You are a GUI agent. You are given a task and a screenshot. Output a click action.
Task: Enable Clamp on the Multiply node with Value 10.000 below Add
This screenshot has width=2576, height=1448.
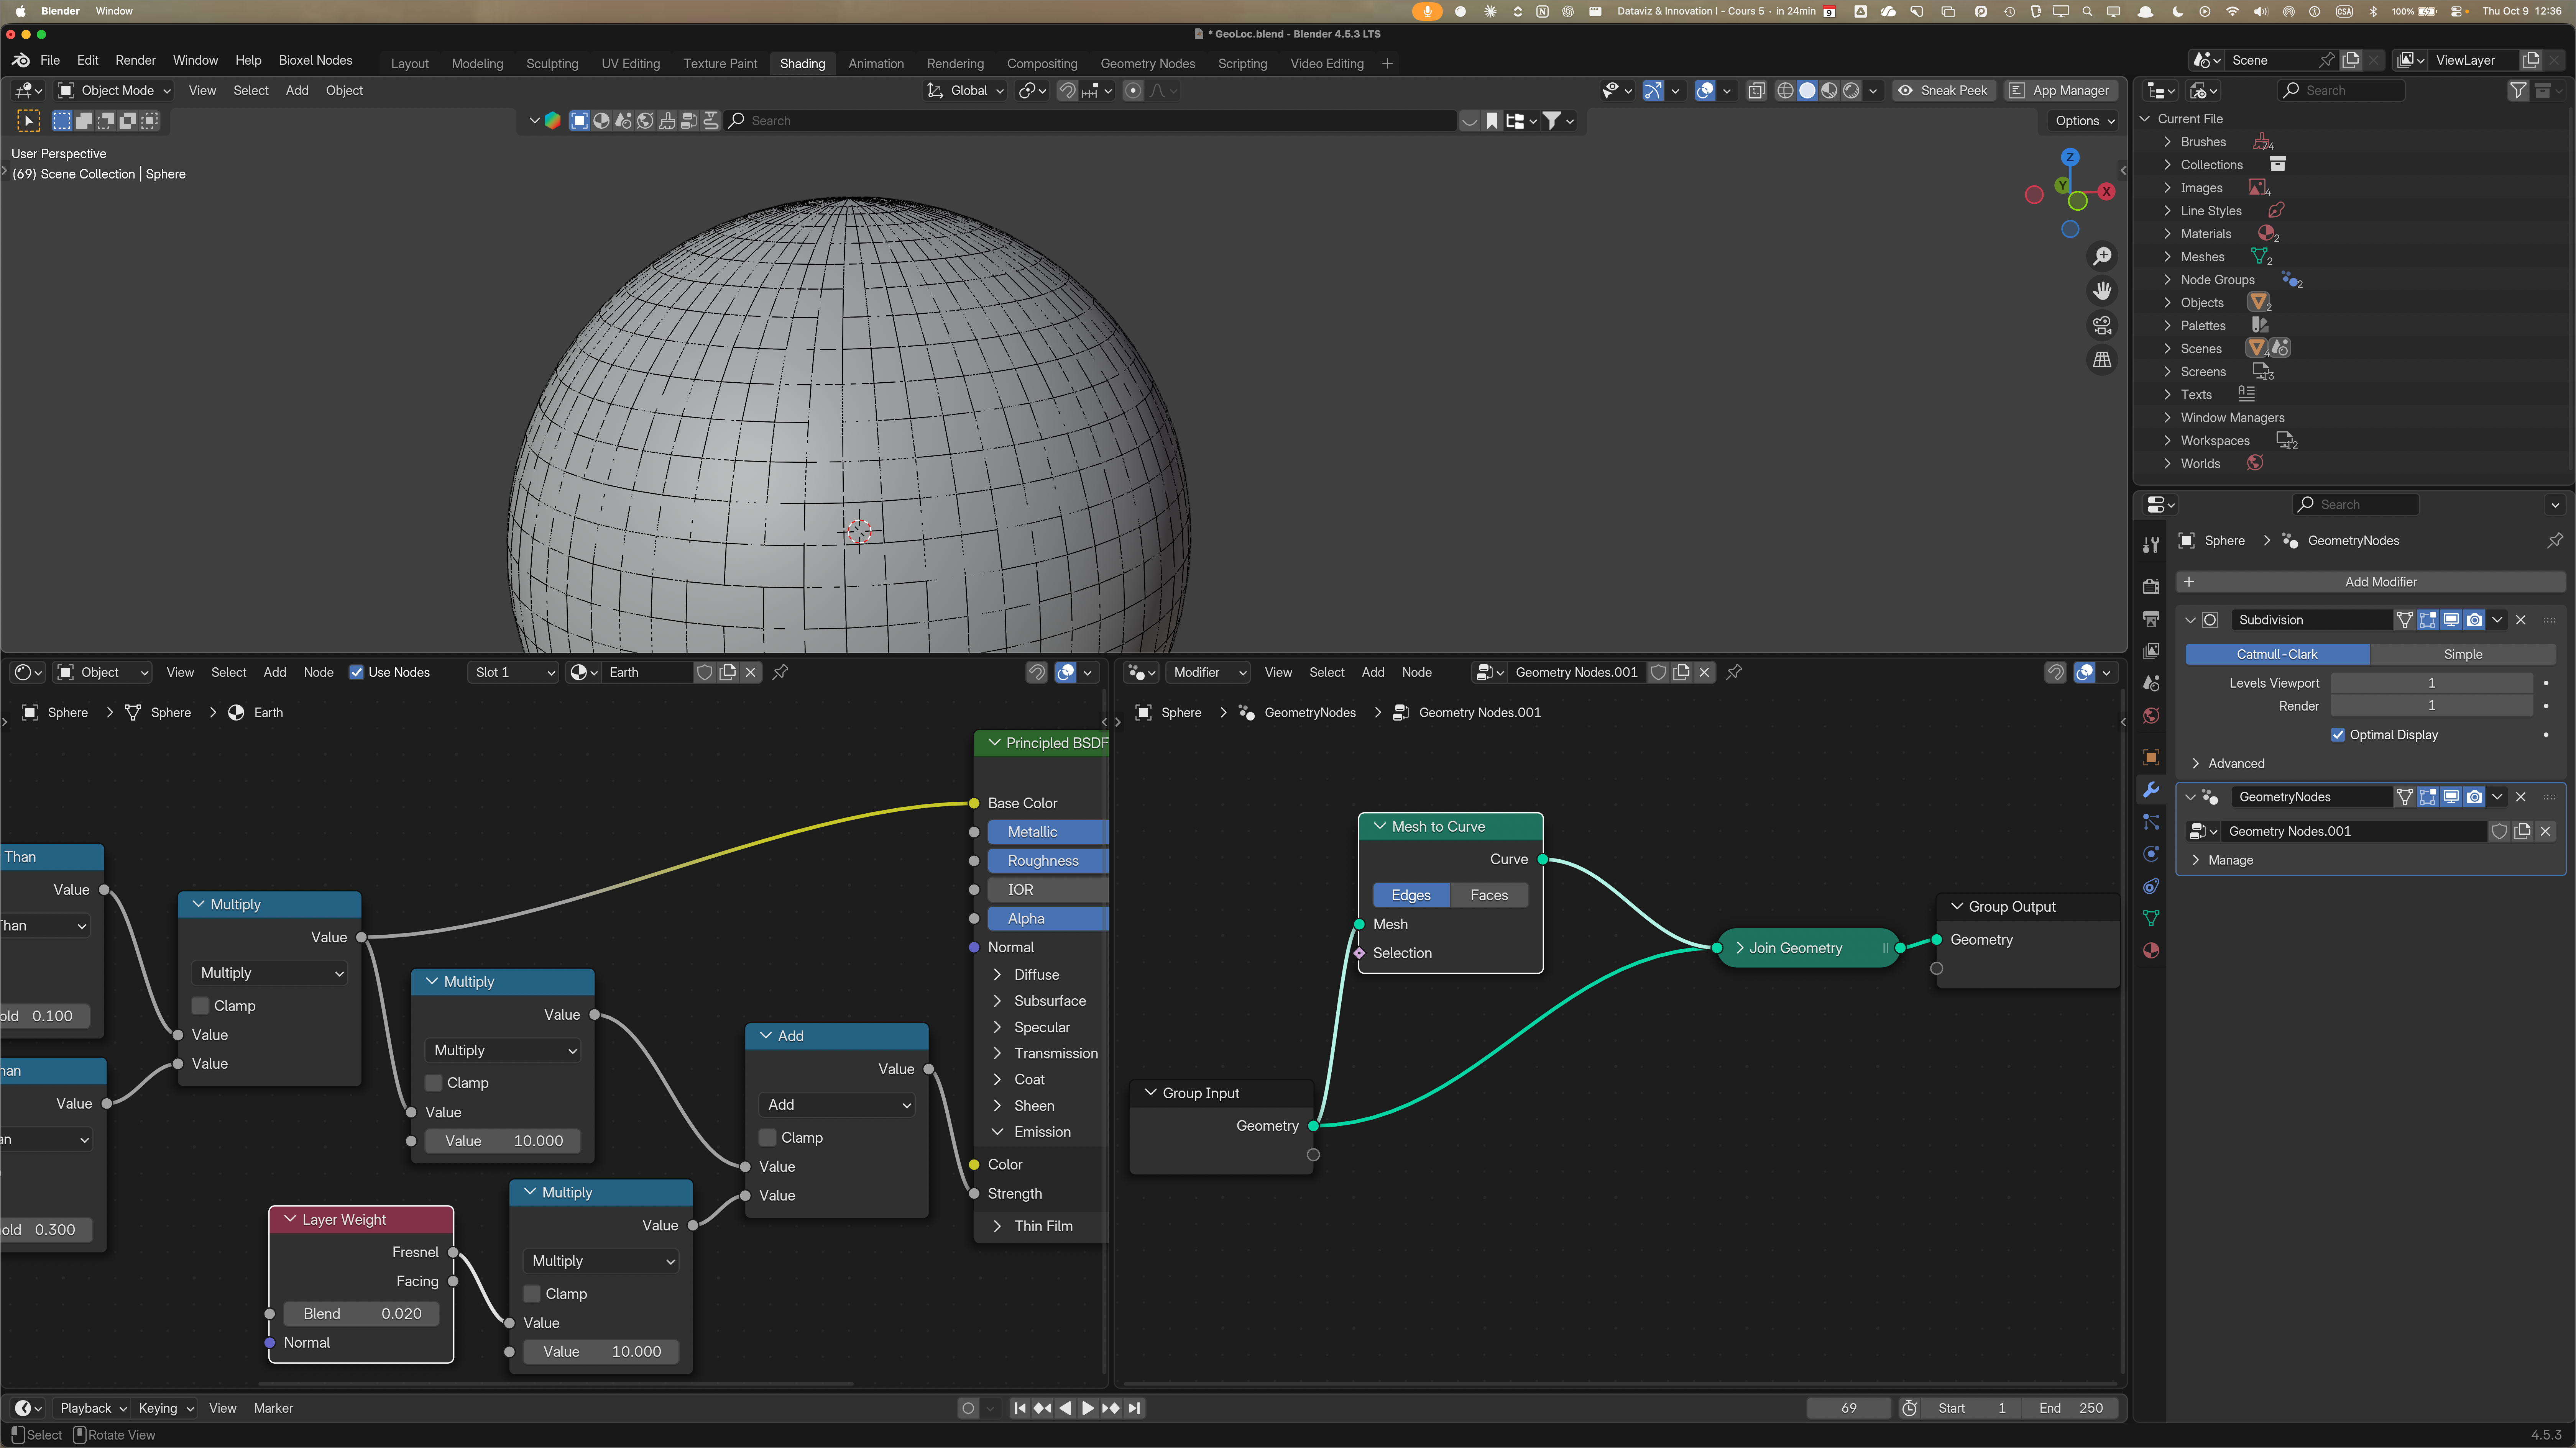pyautogui.click(x=532, y=1294)
